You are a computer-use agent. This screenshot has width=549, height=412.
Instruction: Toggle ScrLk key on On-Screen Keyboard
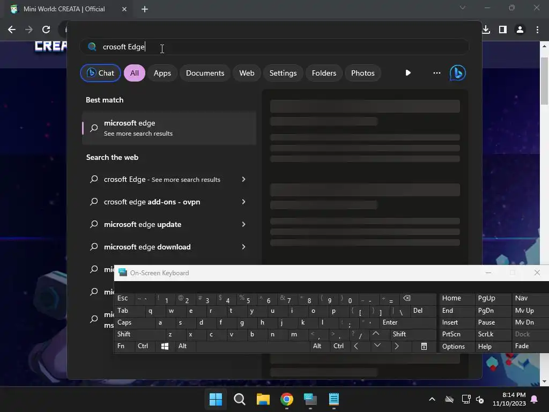click(493, 334)
